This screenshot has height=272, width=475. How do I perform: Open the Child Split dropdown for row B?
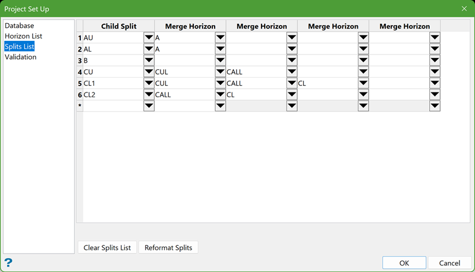coord(149,60)
